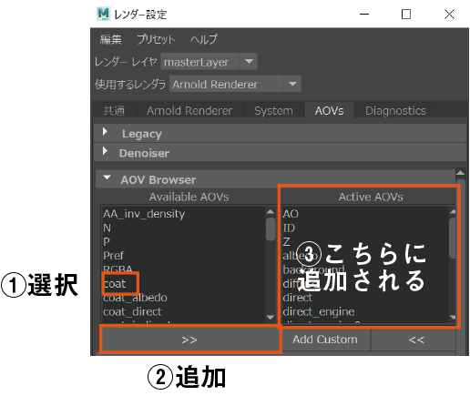Viewport: 470px width, 396px height.
Task: Click the Add Custom button
Action: tap(325, 340)
